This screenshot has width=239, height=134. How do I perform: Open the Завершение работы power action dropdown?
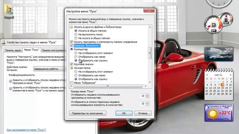[49, 69]
